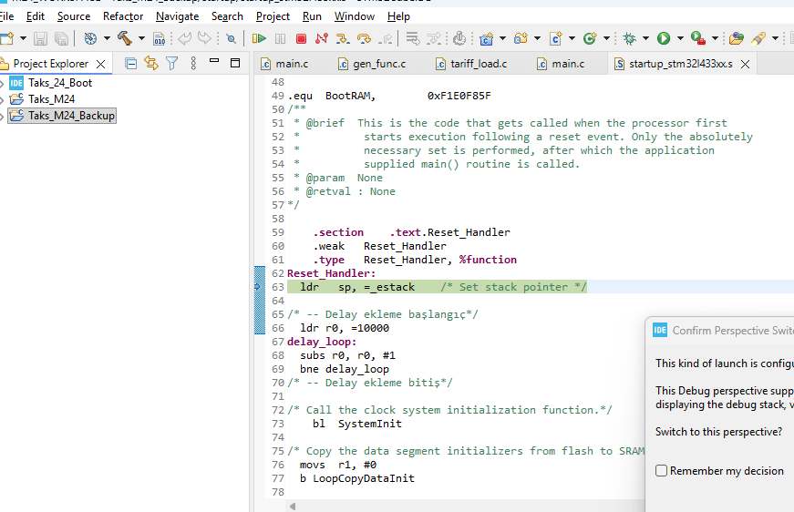Click the Step Over icon
794x512 pixels.
click(364, 38)
